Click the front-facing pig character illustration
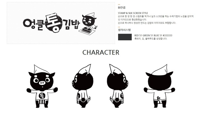 [x=42, y=86]
